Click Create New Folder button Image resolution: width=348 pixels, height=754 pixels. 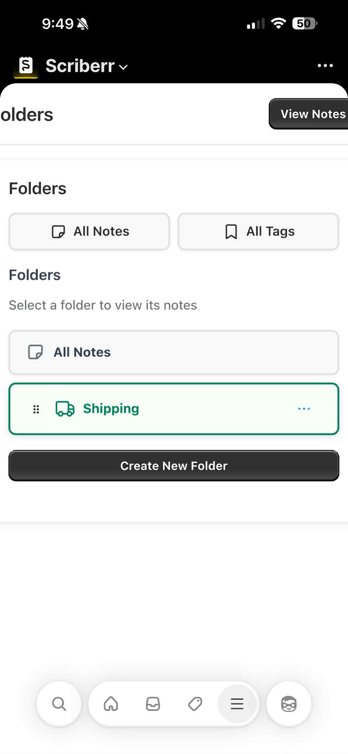coord(174,466)
